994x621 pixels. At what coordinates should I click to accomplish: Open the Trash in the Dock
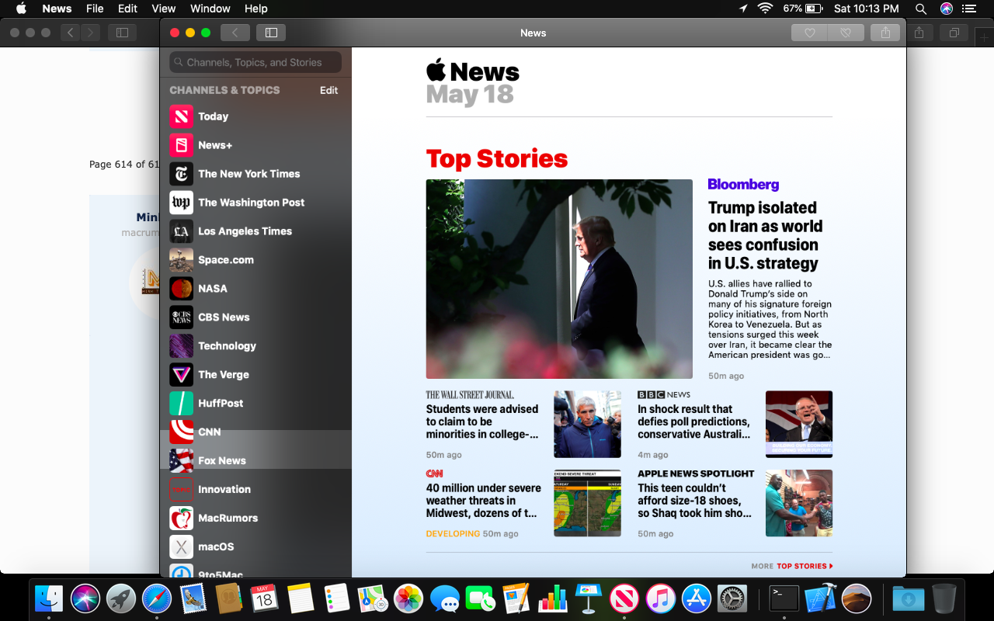944,598
